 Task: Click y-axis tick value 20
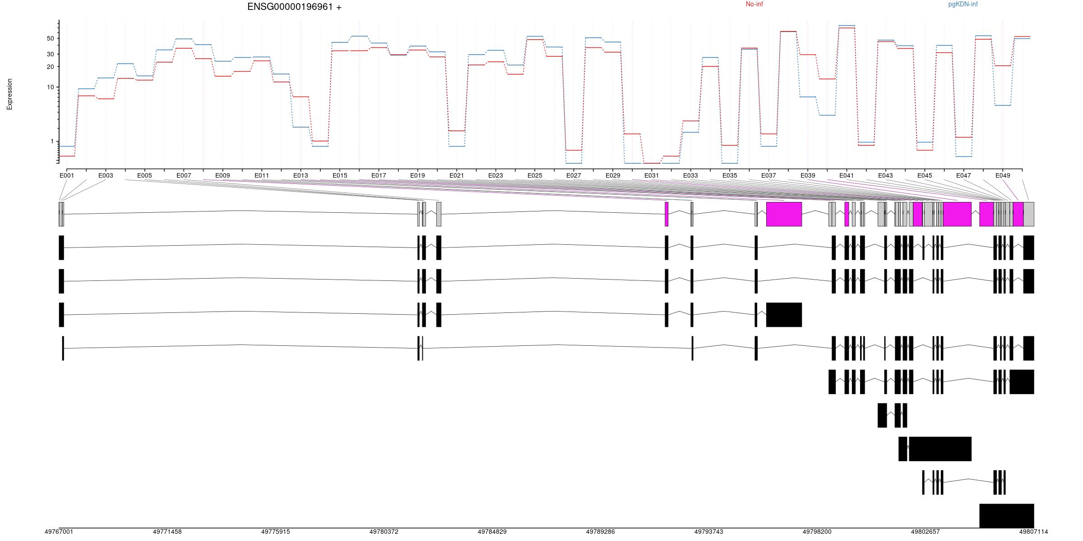[50, 67]
